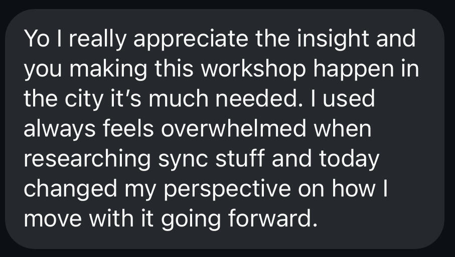Click the word "researching" in the text
Viewport: 455px width, 257px height.
pyautogui.click(x=86, y=159)
